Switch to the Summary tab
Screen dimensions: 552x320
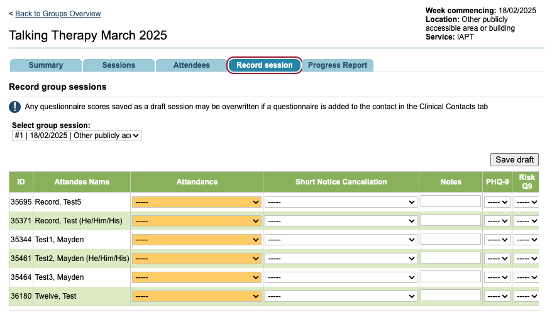(x=46, y=65)
